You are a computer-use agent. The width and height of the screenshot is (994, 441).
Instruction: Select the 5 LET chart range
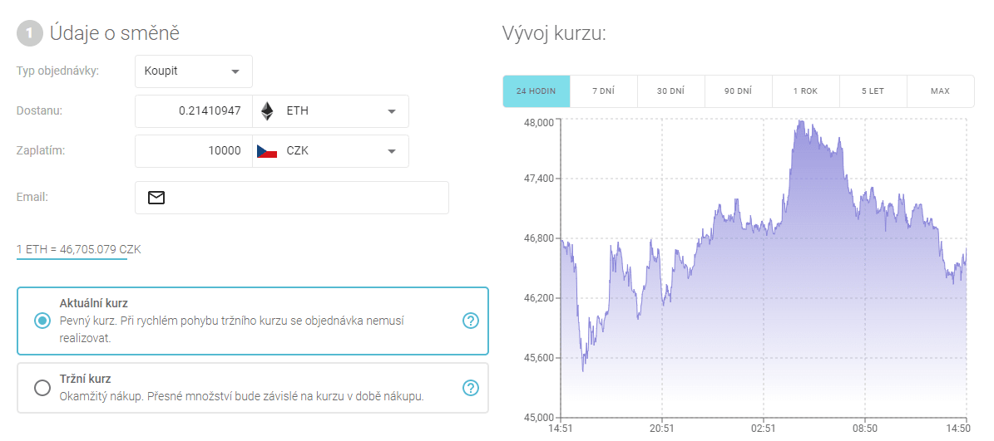click(873, 91)
